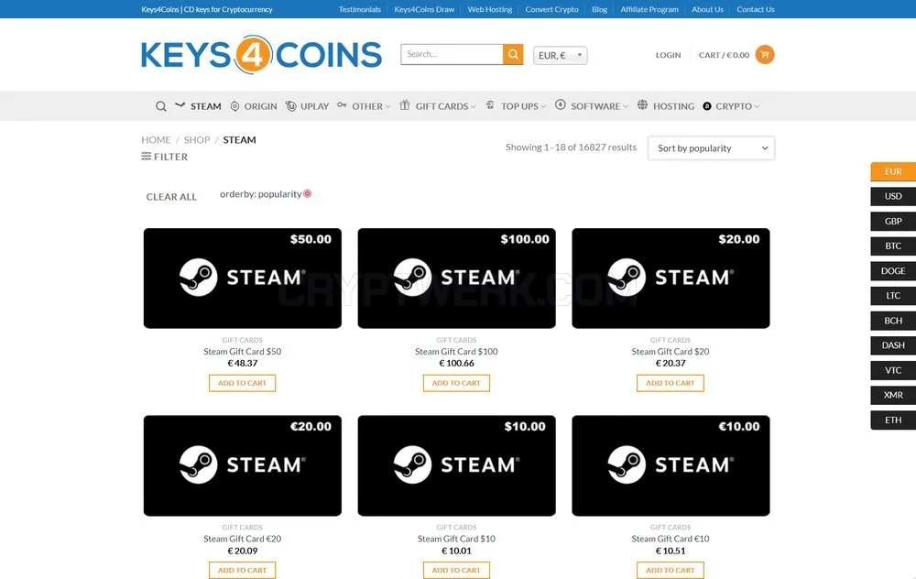Open the Keys4Coins Draw link
This screenshot has width=916, height=579.
coord(424,9)
